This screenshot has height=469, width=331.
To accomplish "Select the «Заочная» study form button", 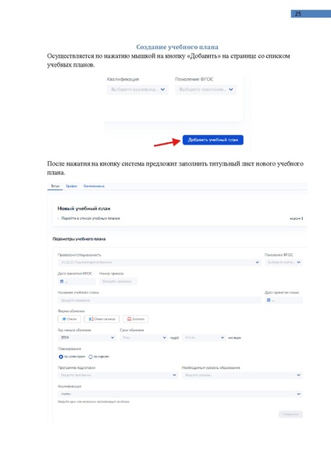I will pos(136,319).
